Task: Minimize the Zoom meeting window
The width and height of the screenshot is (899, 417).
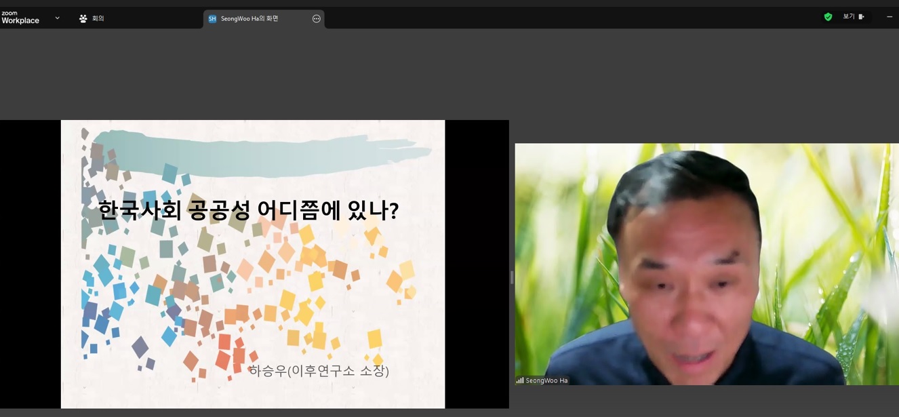Action: [890, 17]
